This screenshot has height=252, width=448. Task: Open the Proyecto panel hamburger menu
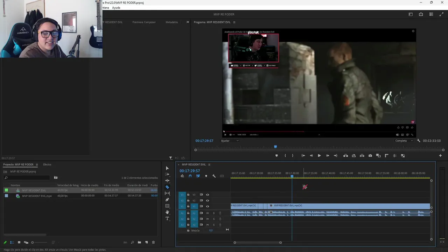coord(37,164)
